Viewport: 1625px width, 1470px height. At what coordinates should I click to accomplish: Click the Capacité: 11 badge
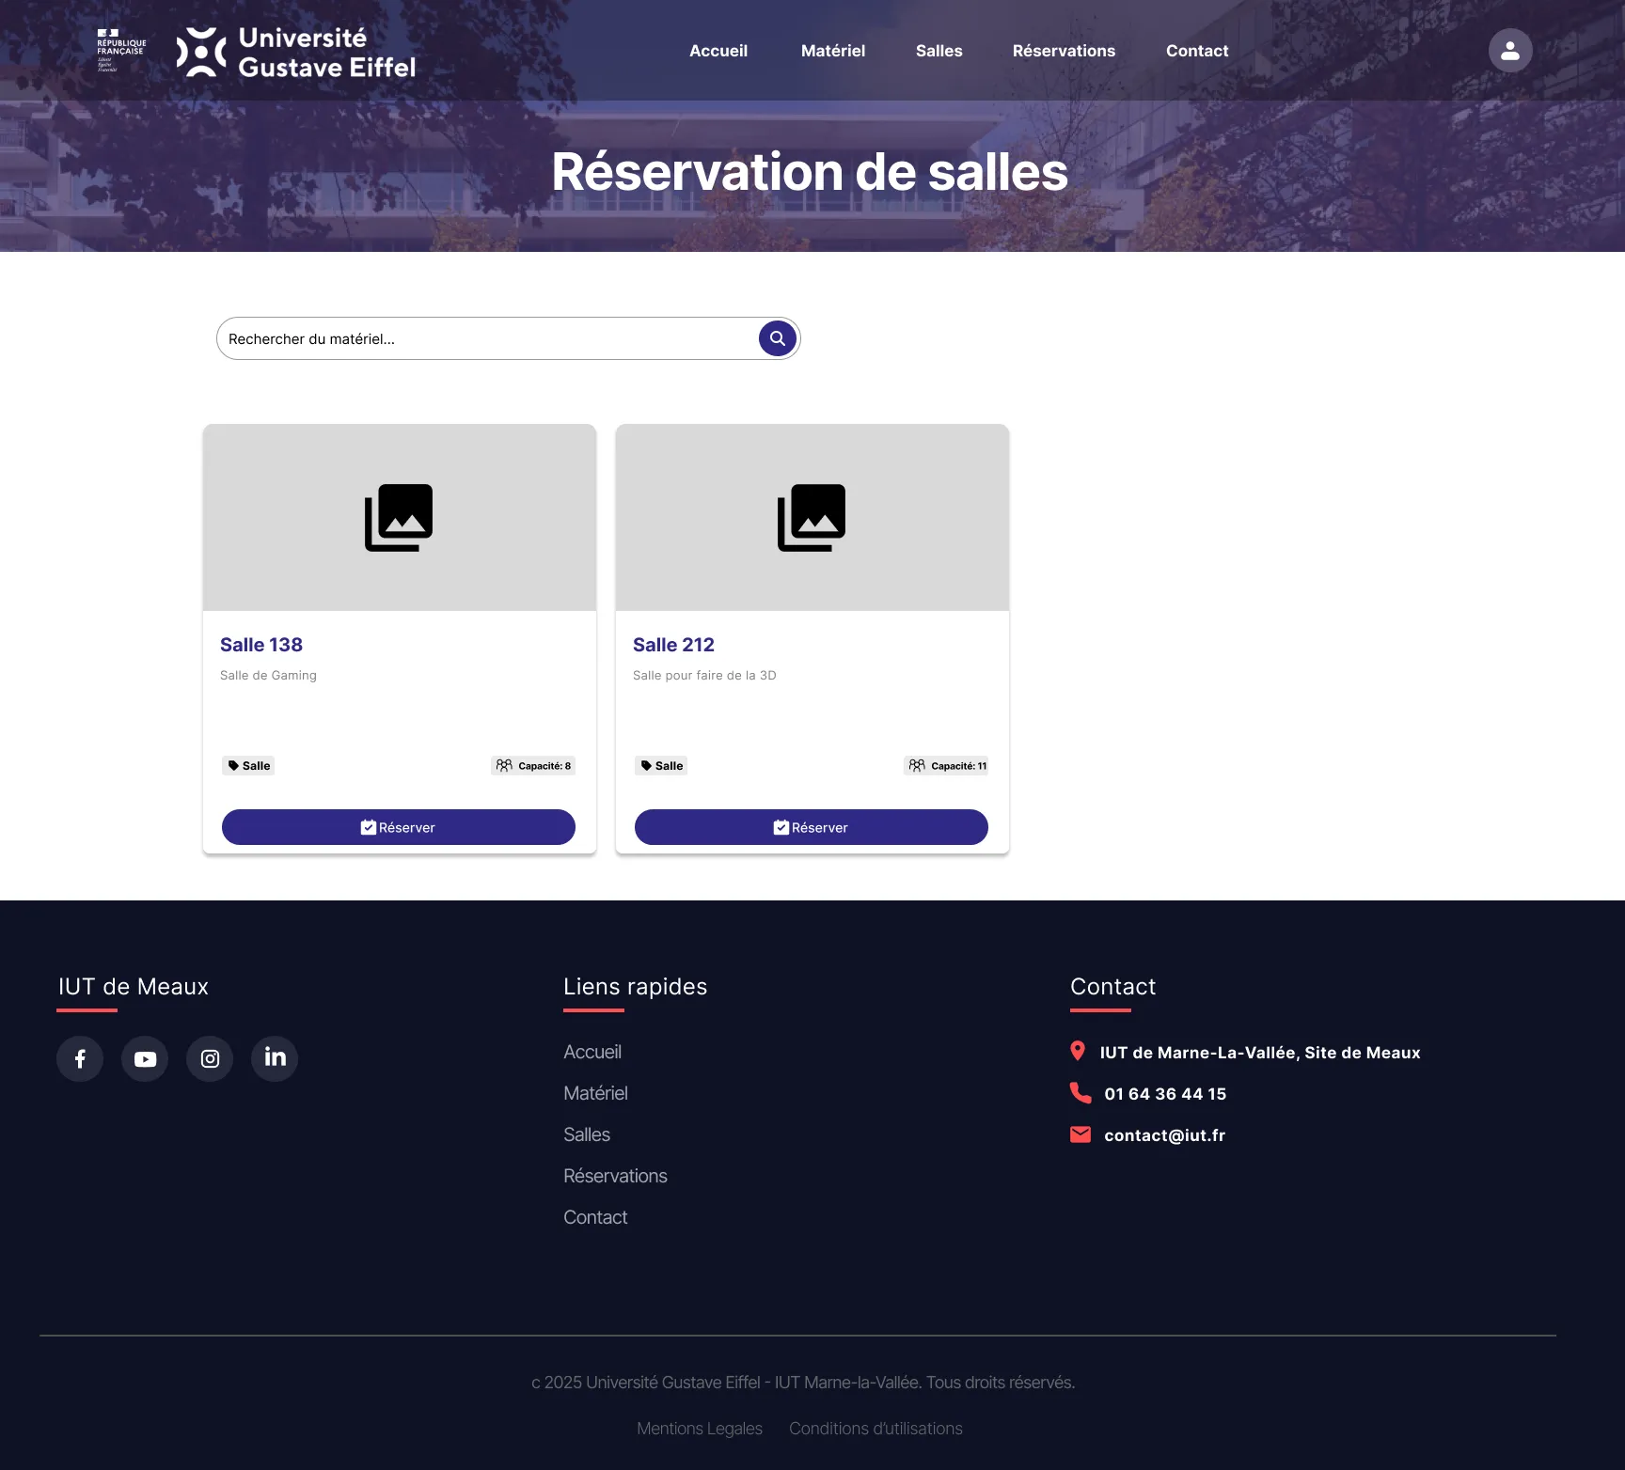pos(947,766)
